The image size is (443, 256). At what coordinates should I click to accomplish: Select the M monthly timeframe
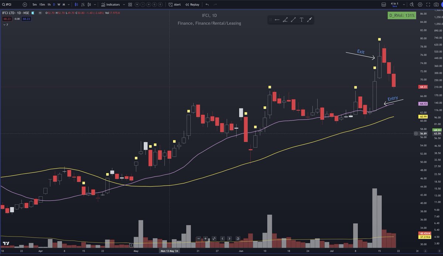point(64,4)
